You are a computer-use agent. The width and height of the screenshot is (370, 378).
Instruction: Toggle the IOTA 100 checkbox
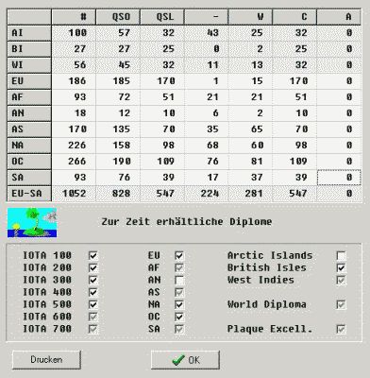click(92, 255)
